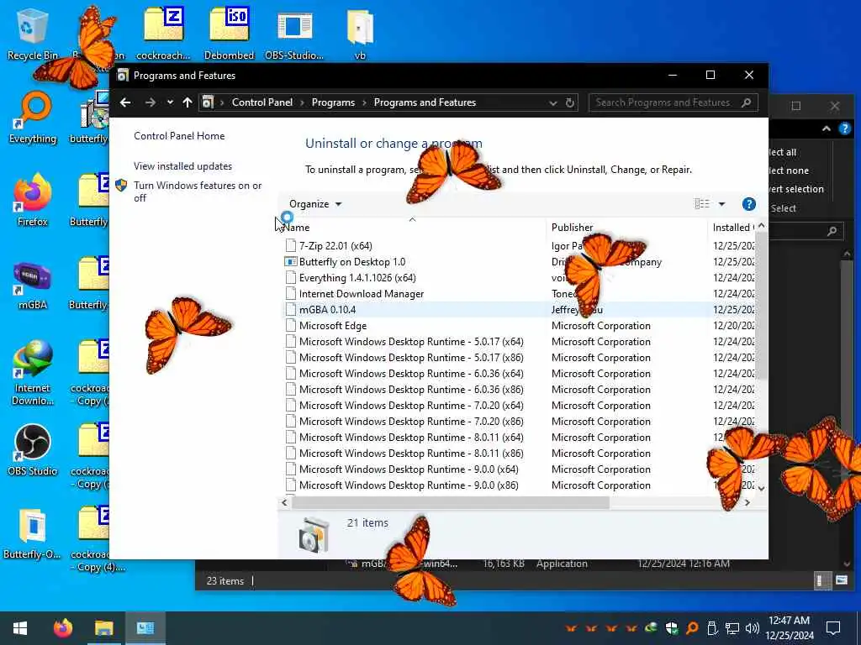
Task: Click the Search Programs and Features field
Action: click(x=673, y=102)
